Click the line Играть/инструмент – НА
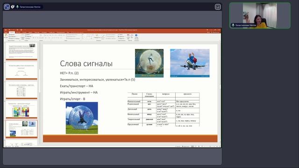Viewport: 299px width, 168px height. (79, 92)
